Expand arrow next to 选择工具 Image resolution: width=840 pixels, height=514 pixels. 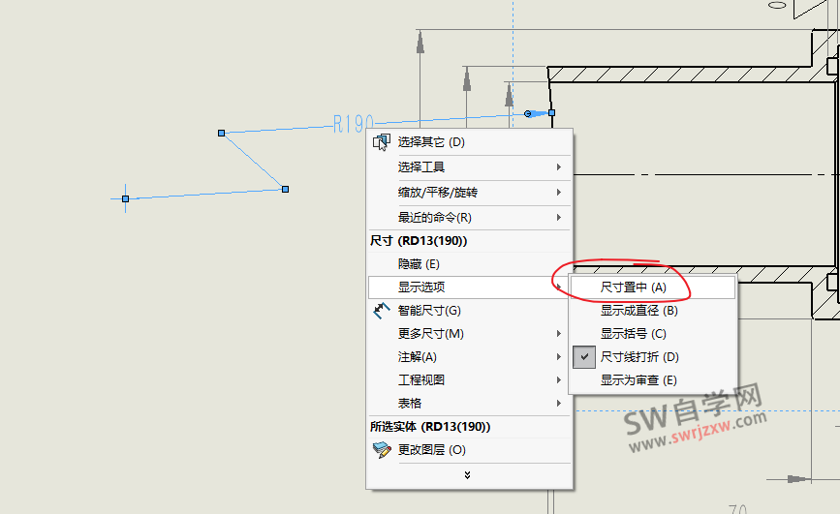(x=559, y=167)
